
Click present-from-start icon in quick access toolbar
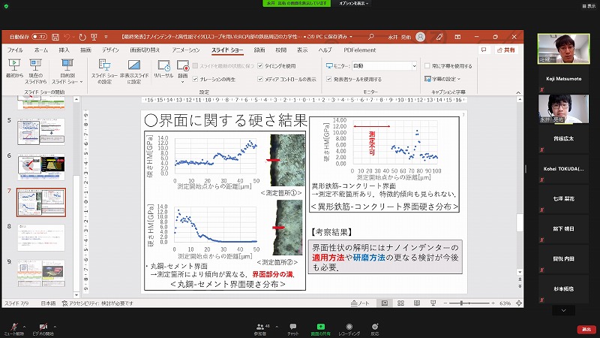click(x=94, y=37)
